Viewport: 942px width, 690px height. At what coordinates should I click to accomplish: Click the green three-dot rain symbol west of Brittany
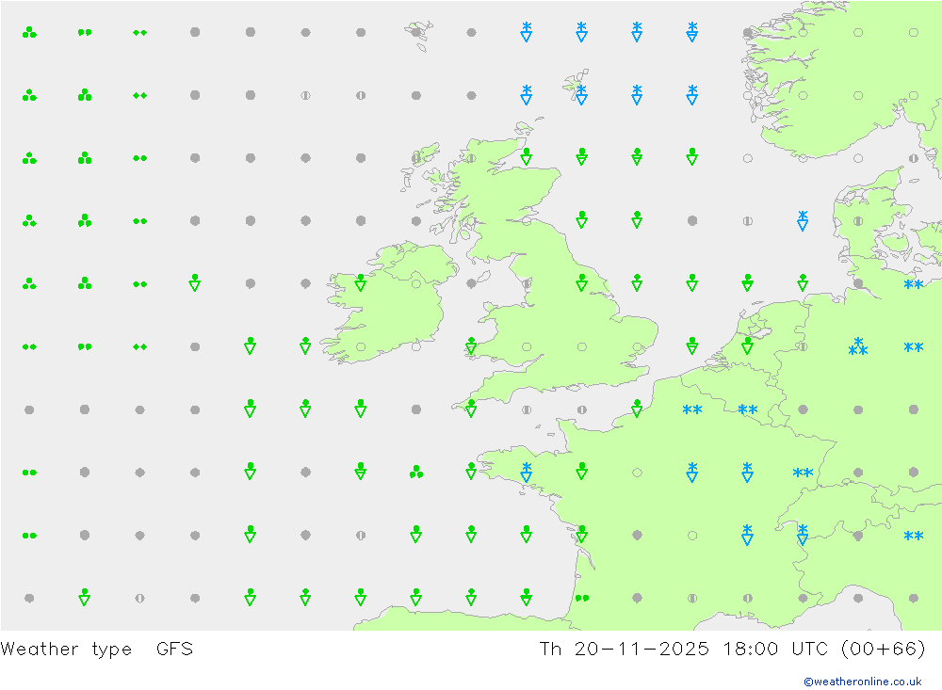pyautogui.click(x=415, y=472)
